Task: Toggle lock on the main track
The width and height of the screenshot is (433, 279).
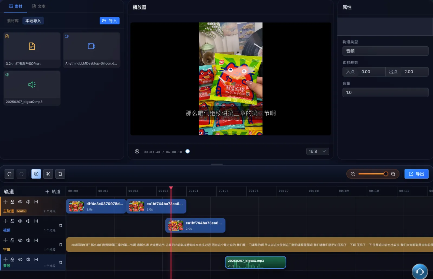Action: pos(12,202)
